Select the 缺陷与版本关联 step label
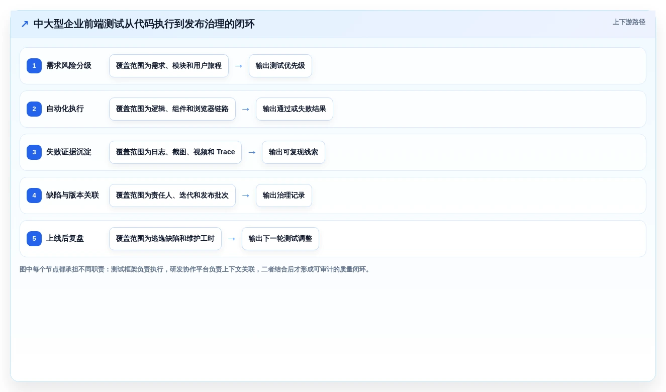The image size is (666, 392). click(x=72, y=195)
